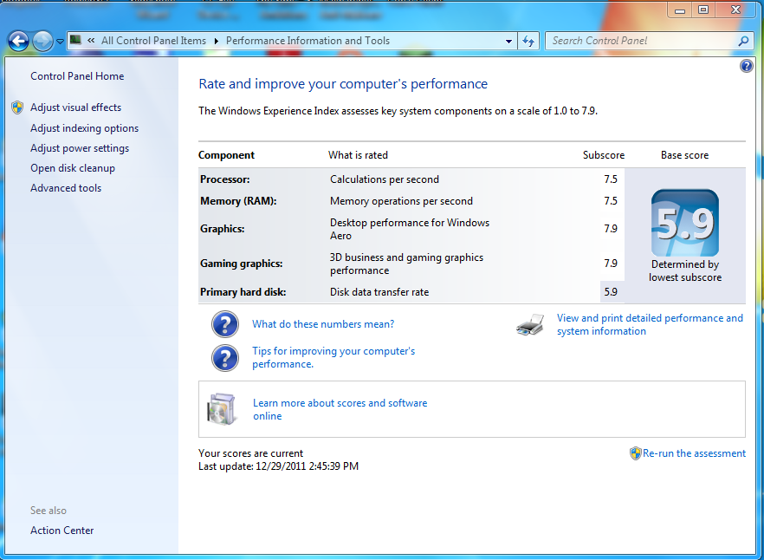
Task: Click the Forward navigation arrow
Action: pyautogui.click(x=42, y=41)
